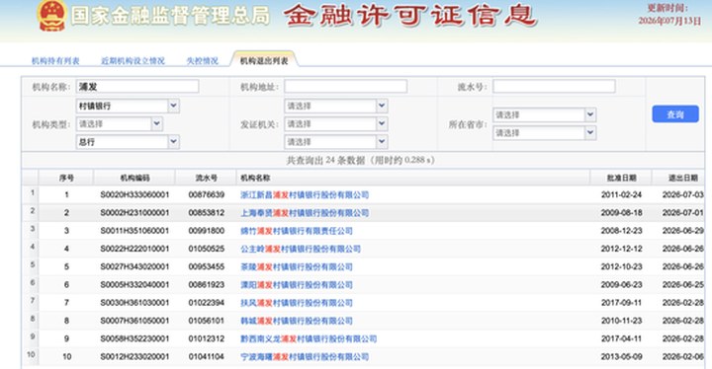
Task: Open 扶风浦发村镇银行股份有限公司 link
Action: [x=297, y=303]
